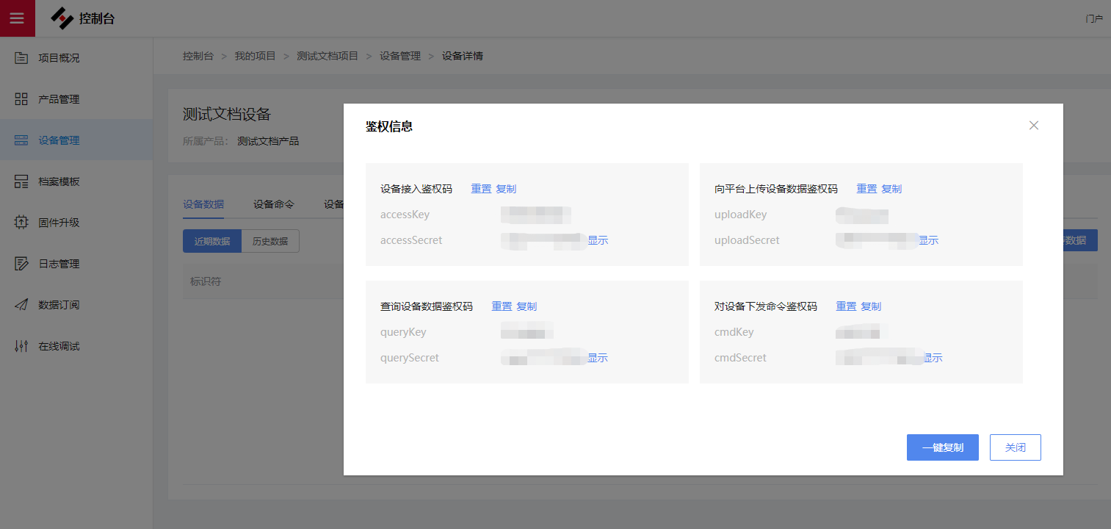The width and height of the screenshot is (1111, 529).
Task: Click the 项目概况 sidebar icon
Action: pos(21,58)
